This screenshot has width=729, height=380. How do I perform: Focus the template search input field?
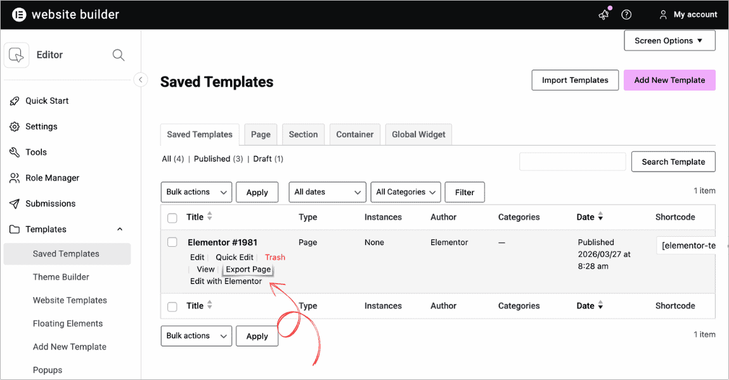[572, 161]
